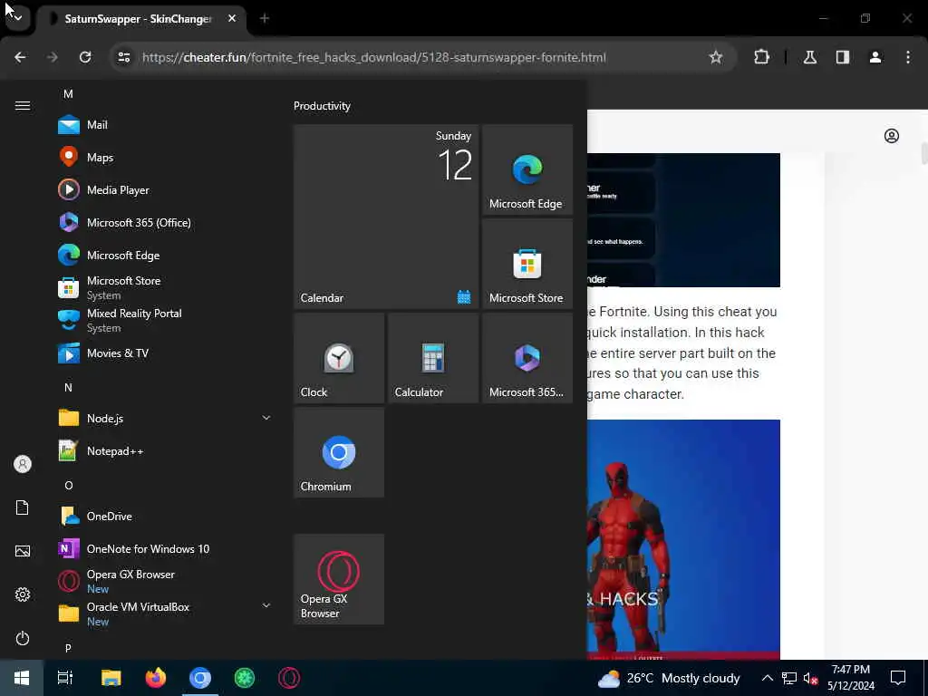Expand the Oracle VM VirtualBox folder

point(266,605)
